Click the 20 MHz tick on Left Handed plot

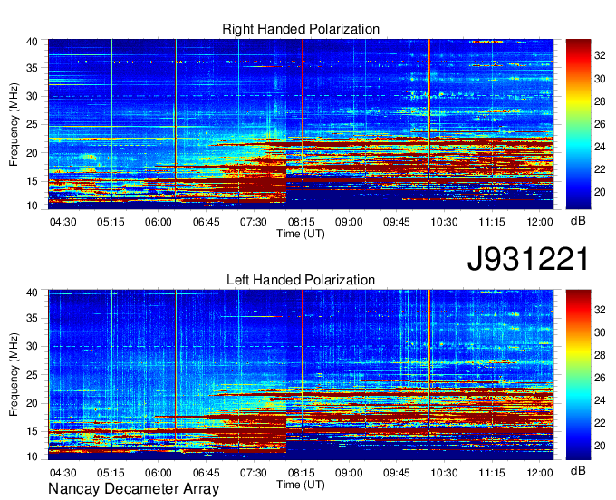coord(32,403)
